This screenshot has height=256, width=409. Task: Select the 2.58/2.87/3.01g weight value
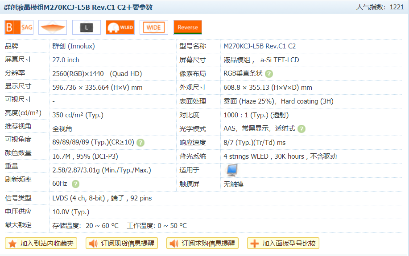[102, 170]
